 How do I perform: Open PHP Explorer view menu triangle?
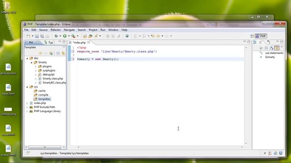point(64,47)
